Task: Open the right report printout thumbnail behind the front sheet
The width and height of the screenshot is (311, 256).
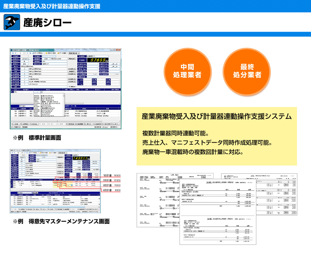Action: pyautogui.click(x=277, y=194)
